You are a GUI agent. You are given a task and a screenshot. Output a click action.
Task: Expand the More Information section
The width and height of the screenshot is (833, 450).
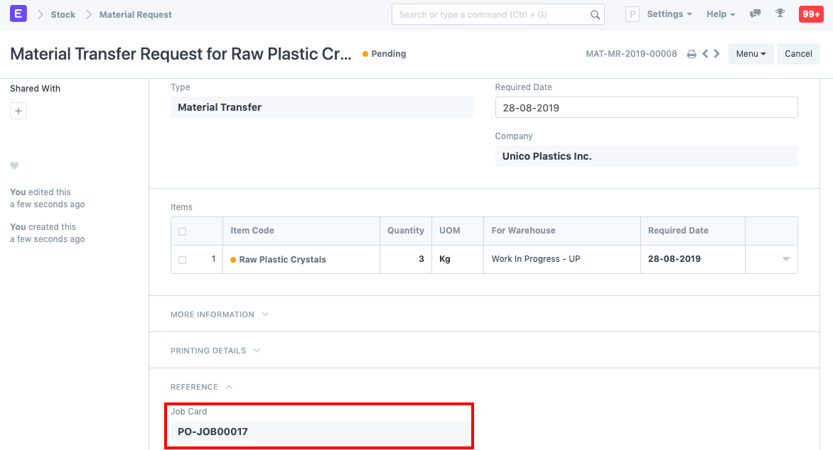point(219,314)
